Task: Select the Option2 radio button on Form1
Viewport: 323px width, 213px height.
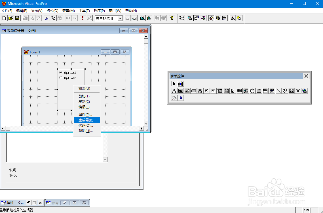Action: pyautogui.click(x=61, y=78)
